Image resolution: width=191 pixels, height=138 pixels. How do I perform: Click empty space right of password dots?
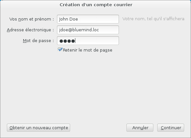pyautogui.click(x=97, y=41)
